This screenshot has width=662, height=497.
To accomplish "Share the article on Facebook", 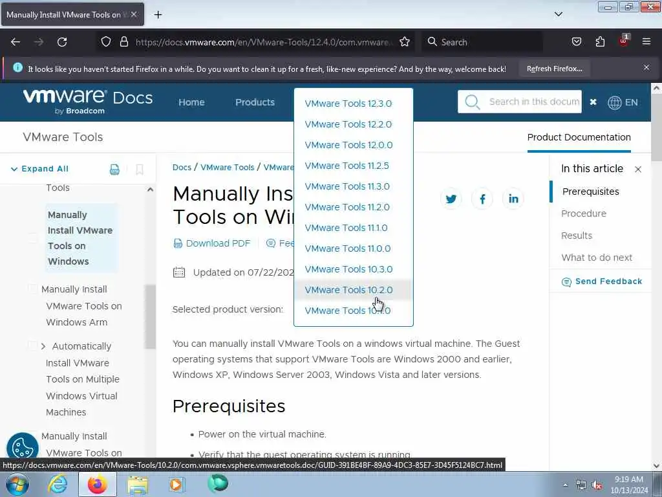I will 482,199.
